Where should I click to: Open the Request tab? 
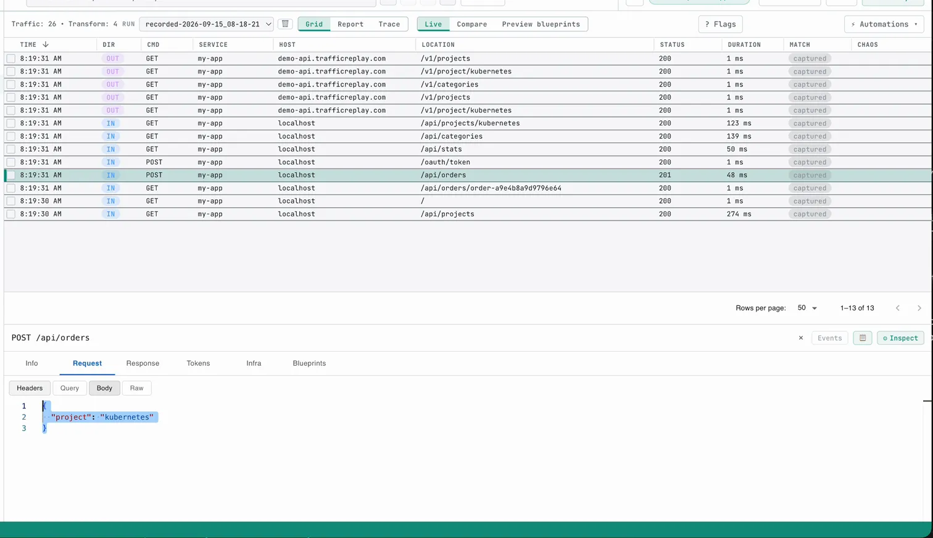(87, 363)
